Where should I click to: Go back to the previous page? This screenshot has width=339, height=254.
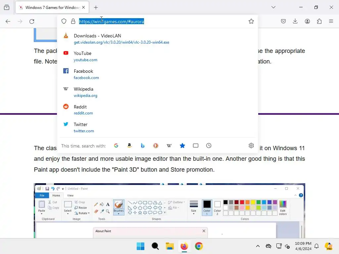point(8,21)
